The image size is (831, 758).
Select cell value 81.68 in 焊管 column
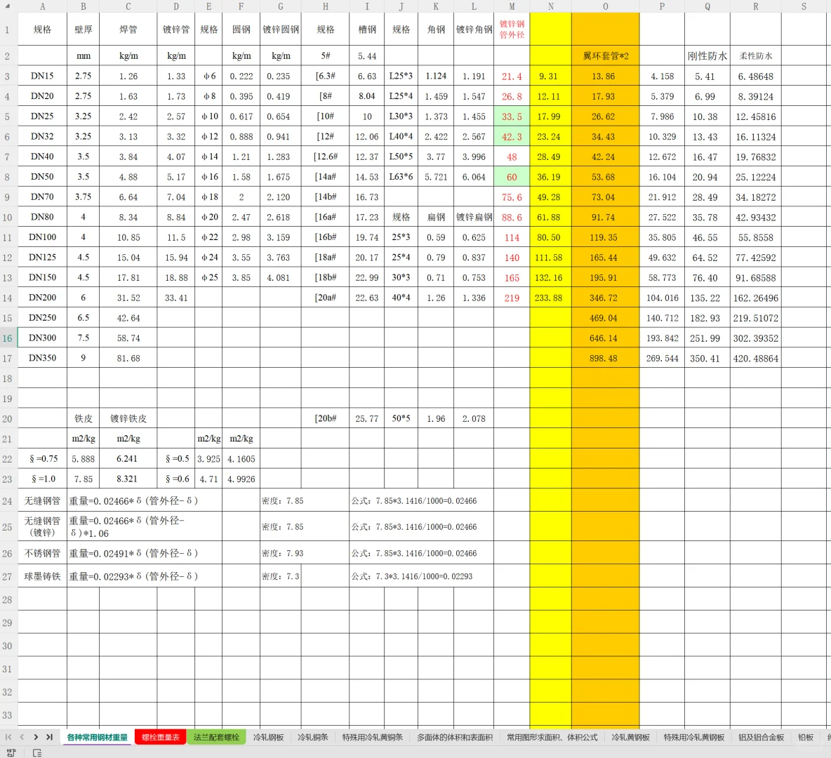tap(128, 358)
